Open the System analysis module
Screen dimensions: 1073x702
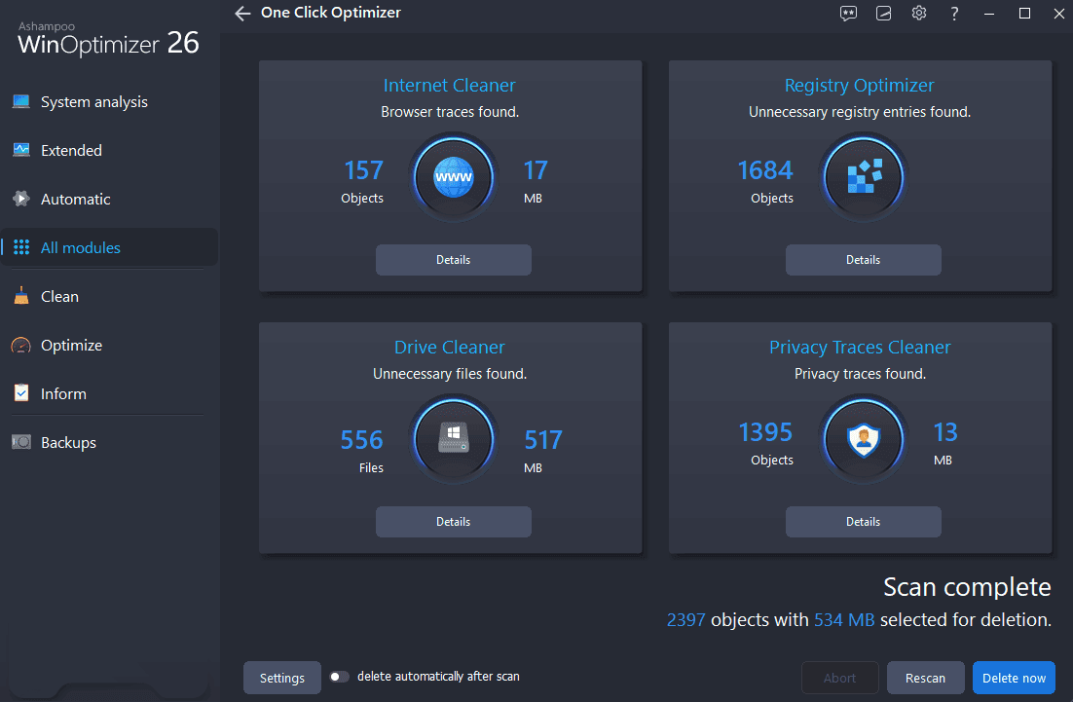[x=92, y=101]
